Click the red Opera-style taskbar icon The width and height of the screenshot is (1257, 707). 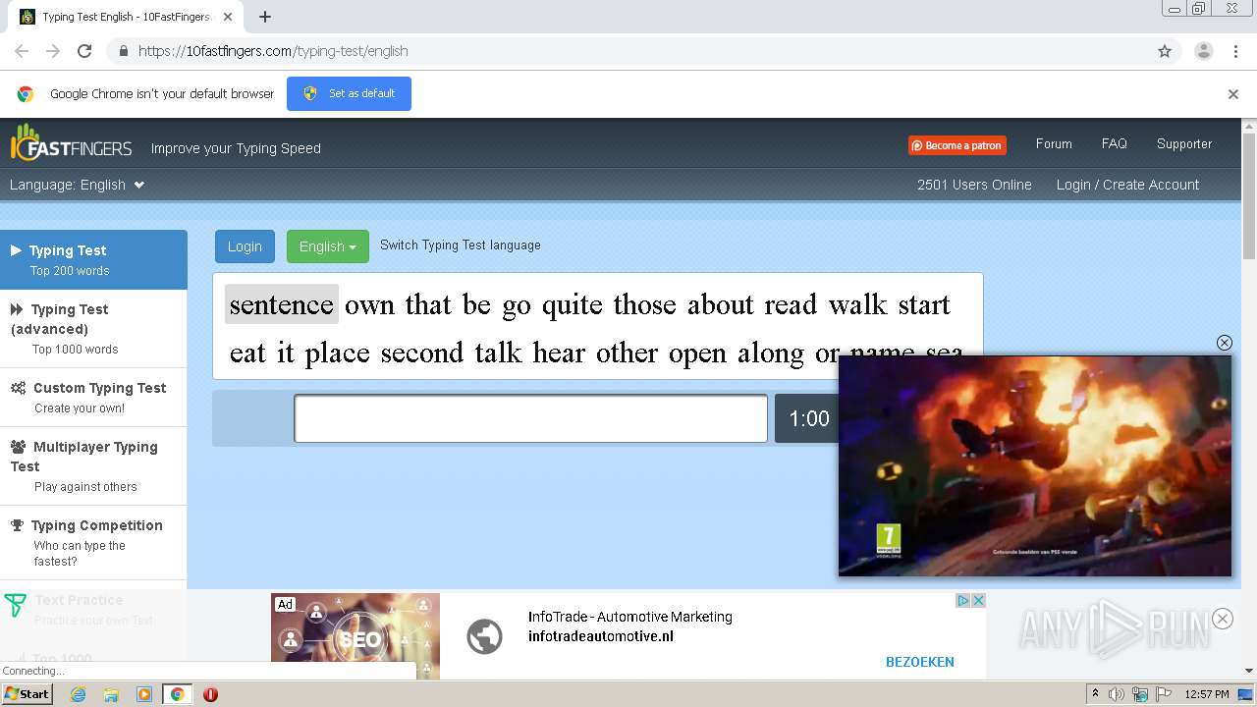tap(210, 694)
